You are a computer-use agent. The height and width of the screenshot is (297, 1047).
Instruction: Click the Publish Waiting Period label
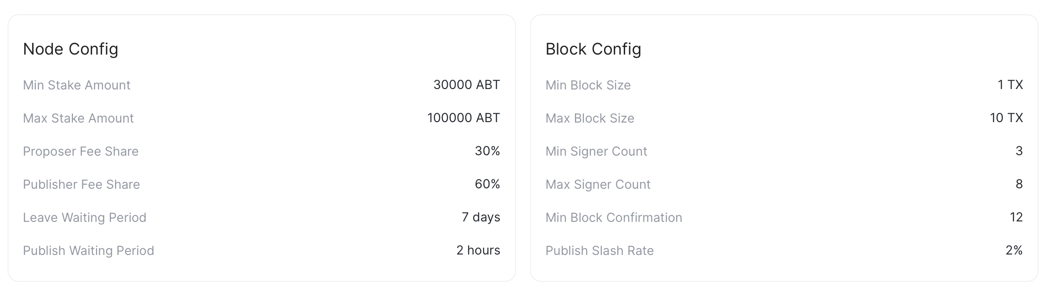[x=89, y=250]
